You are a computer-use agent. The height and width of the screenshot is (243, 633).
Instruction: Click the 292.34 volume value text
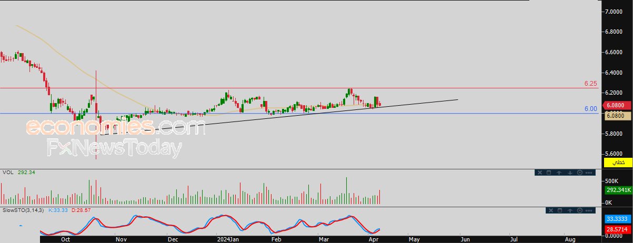point(26,172)
